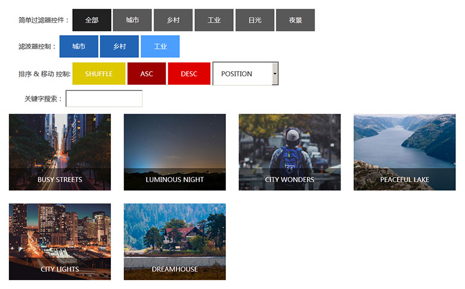This screenshot has width=465, height=289.
Task: Open the POSITION dropdown
Action: point(246,74)
